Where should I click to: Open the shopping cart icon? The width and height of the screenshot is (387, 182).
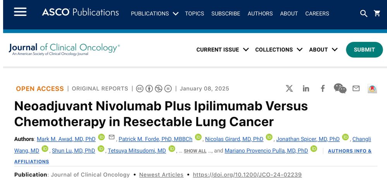click(x=377, y=14)
